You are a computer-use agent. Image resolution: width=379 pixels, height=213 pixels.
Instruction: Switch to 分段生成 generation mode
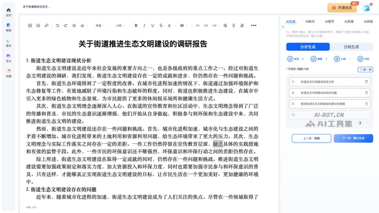[351, 47]
